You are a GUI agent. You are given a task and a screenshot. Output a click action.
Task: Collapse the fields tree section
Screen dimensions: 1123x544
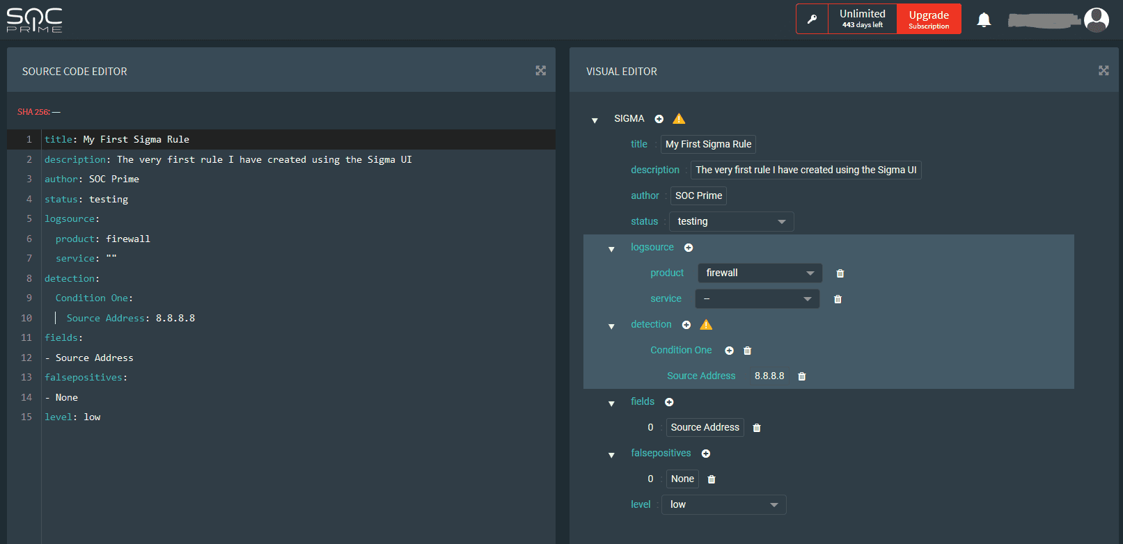611,403
